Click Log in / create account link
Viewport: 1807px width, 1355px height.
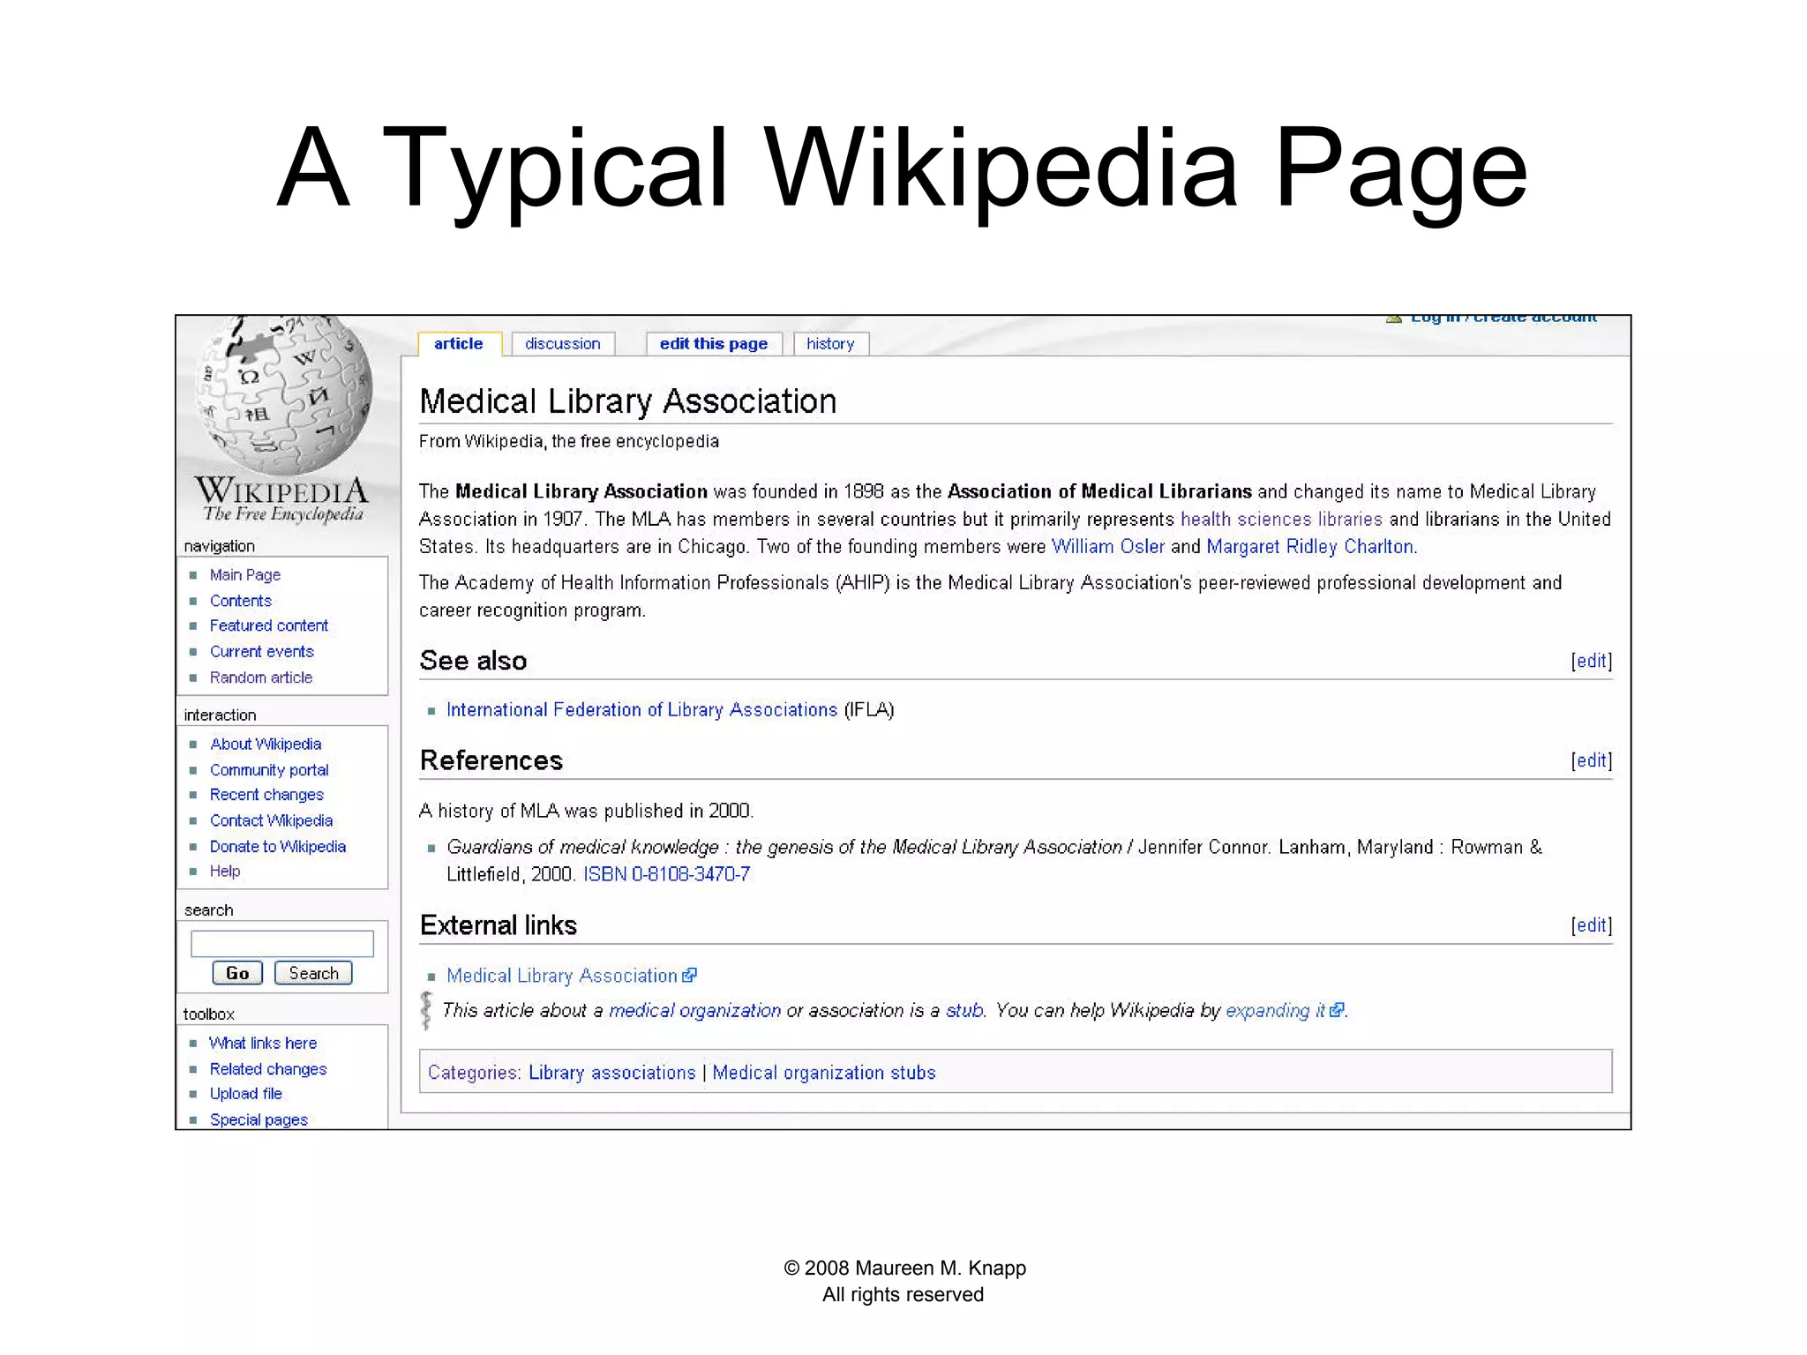1503,318
